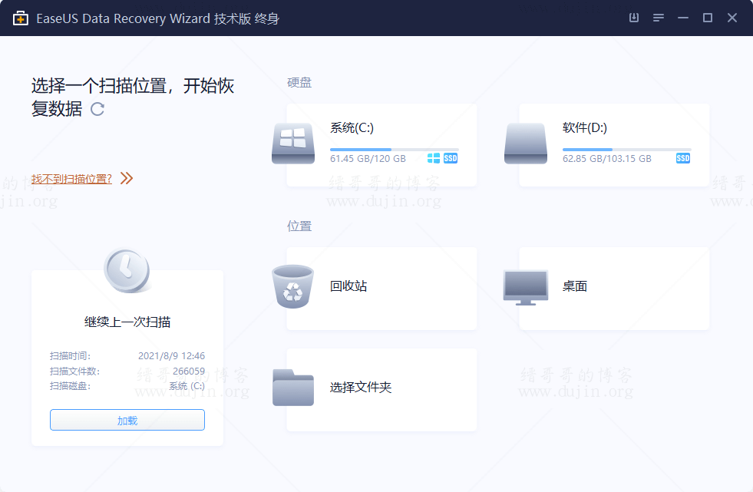The width and height of the screenshot is (753, 492).
Task: Click the Windows logo badge on C drive
Action: coord(433,158)
